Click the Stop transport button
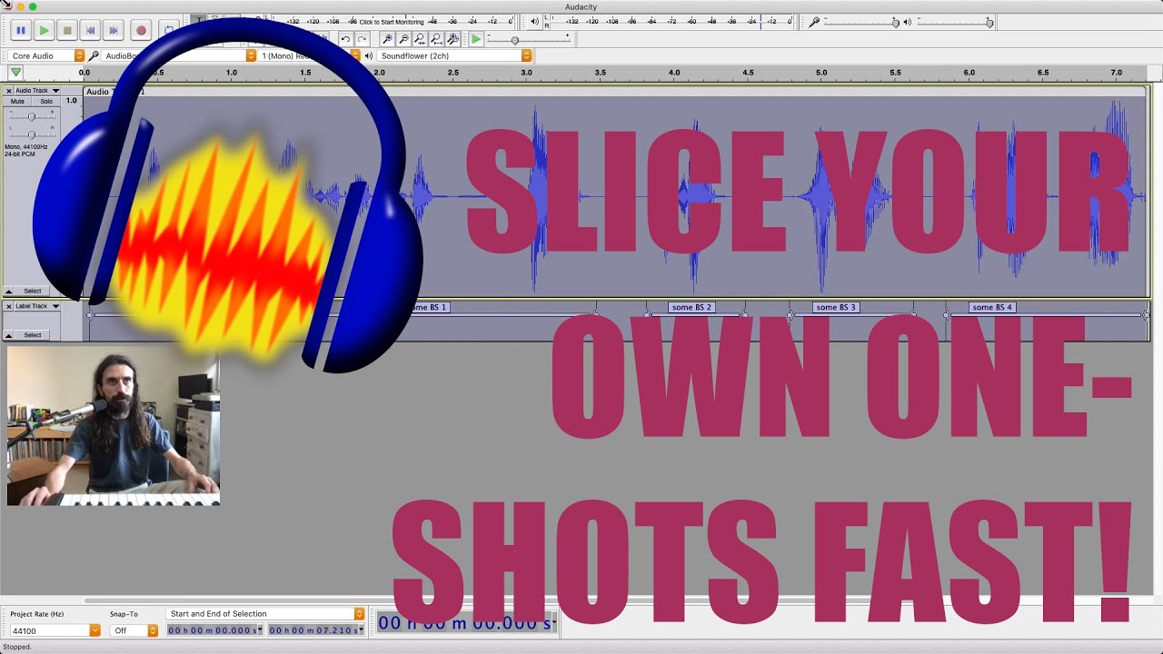Viewport: 1163px width, 654px height. click(x=66, y=30)
